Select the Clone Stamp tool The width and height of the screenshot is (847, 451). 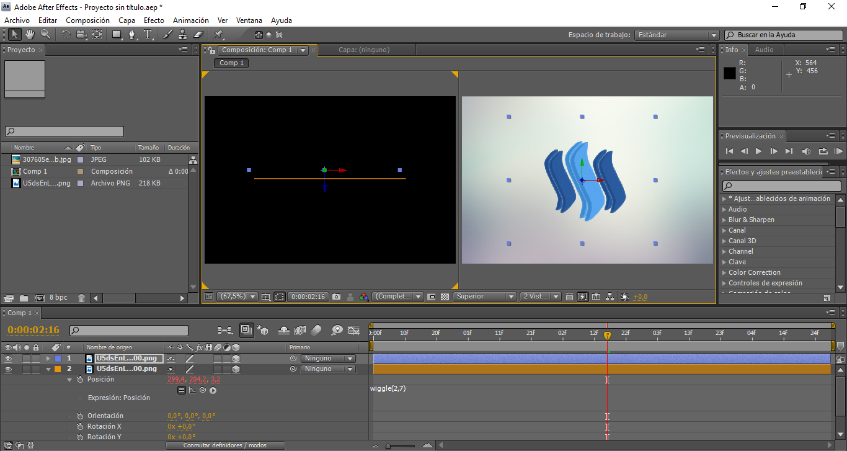point(183,35)
